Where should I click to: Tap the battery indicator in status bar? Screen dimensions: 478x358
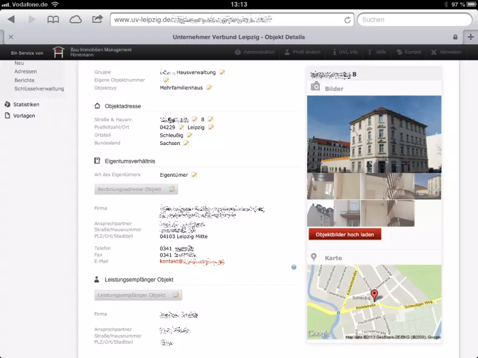click(471, 4)
